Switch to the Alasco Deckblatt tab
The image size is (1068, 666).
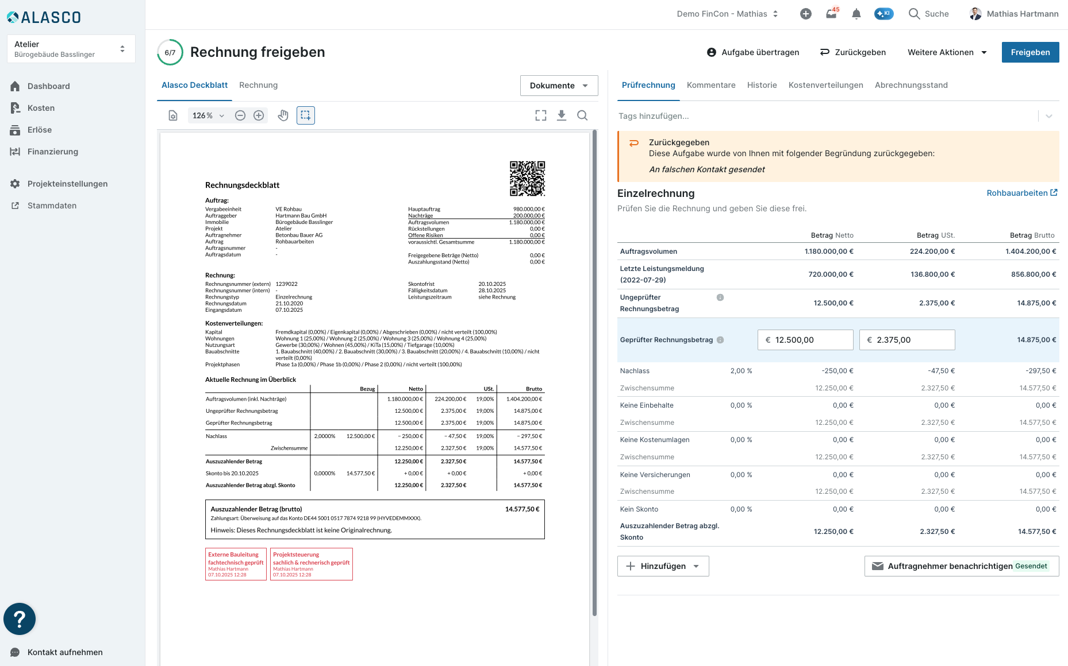click(194, 85)
